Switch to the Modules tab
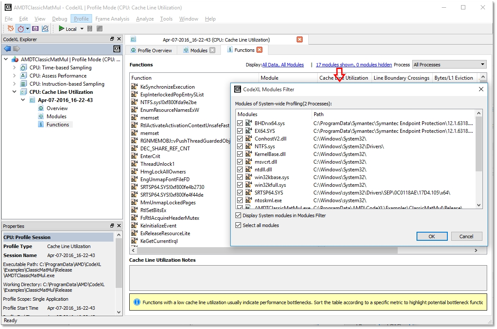 [199, 50]
